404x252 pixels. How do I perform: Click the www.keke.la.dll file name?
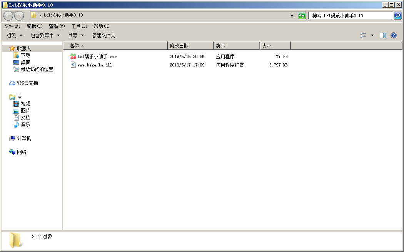tap(95, 65)
